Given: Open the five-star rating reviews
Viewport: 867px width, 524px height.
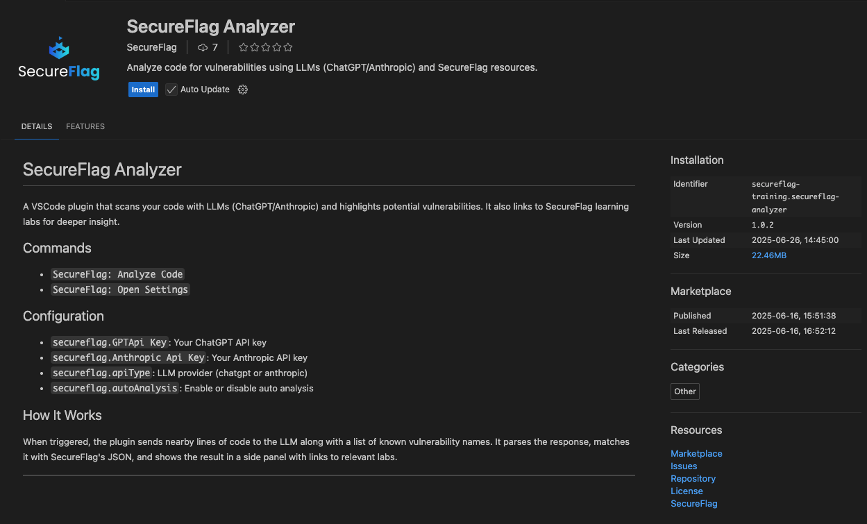Looking at the screenshot, I should [266, 47].
